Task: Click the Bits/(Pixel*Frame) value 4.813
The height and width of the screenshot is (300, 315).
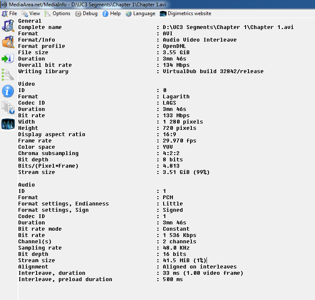Action: (x=171, y=166)
